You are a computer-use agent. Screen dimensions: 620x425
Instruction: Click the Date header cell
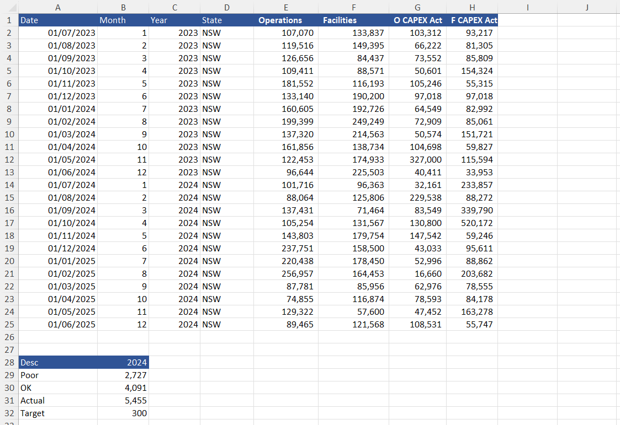coord(58,20)
